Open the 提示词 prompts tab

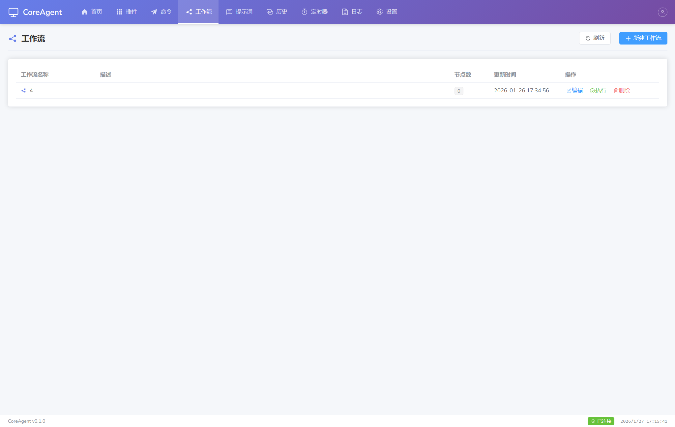(x=239, y=12)
